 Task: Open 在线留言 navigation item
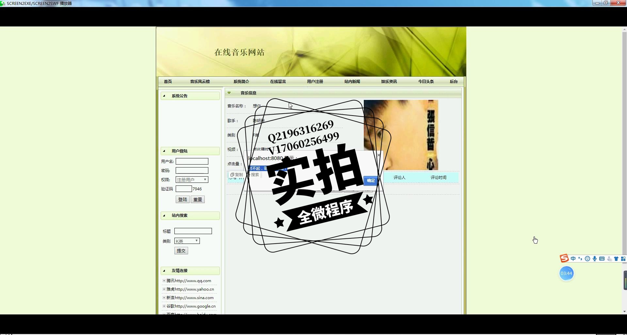[278, 82]
